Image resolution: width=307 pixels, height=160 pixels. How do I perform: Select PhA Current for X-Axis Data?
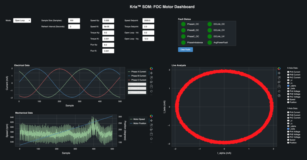coord(289,72)
